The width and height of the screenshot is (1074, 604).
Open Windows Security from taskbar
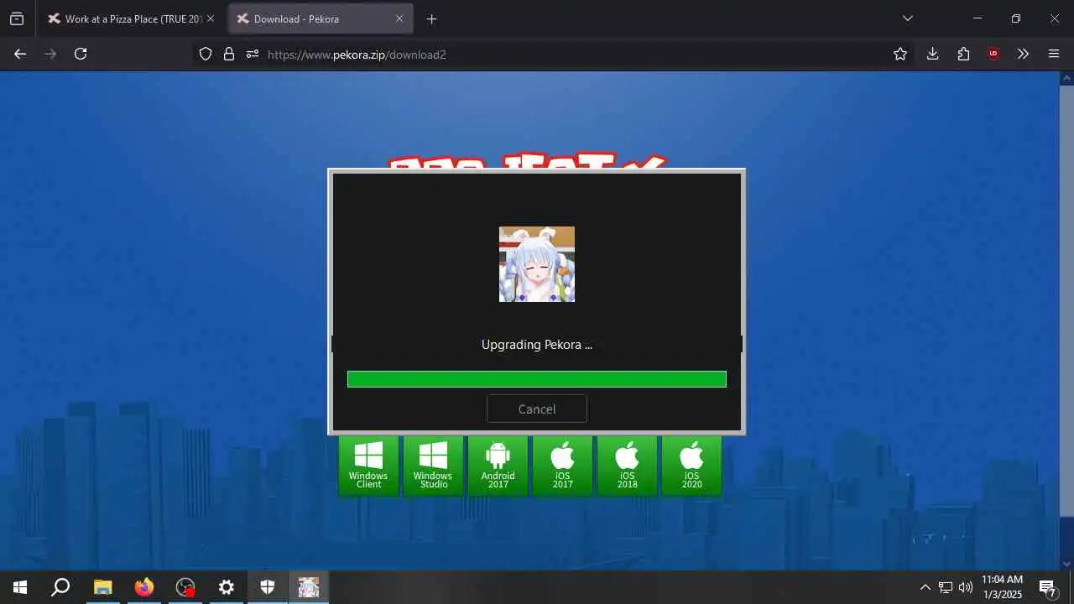pyautogui.click(x=268, y=587)
